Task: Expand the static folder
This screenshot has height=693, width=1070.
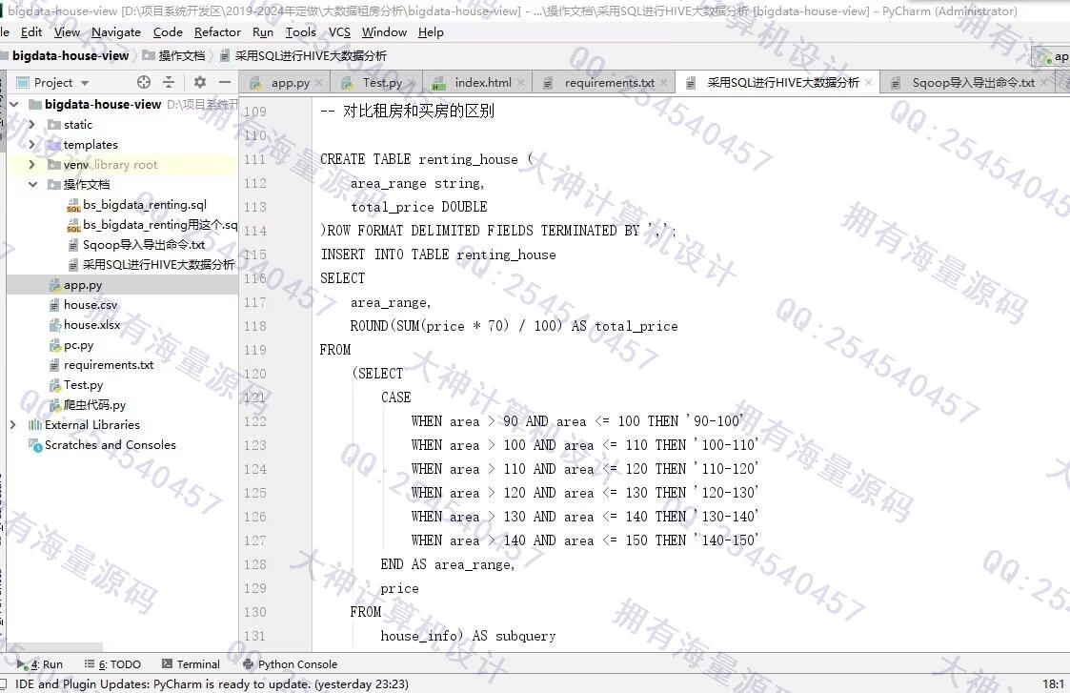Action: click(31, 124)
